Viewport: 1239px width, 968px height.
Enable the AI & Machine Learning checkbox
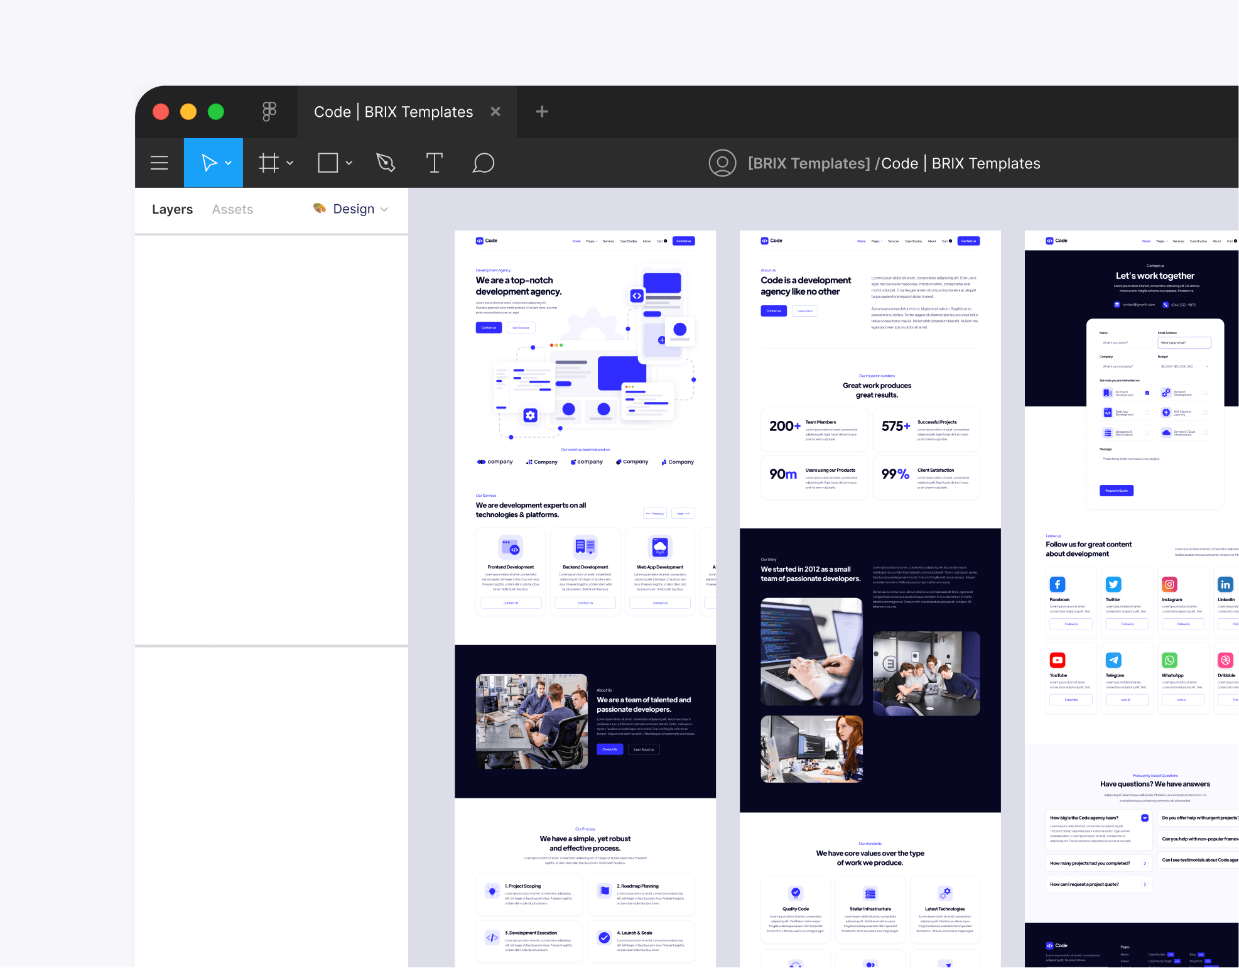coord(1206,413)
